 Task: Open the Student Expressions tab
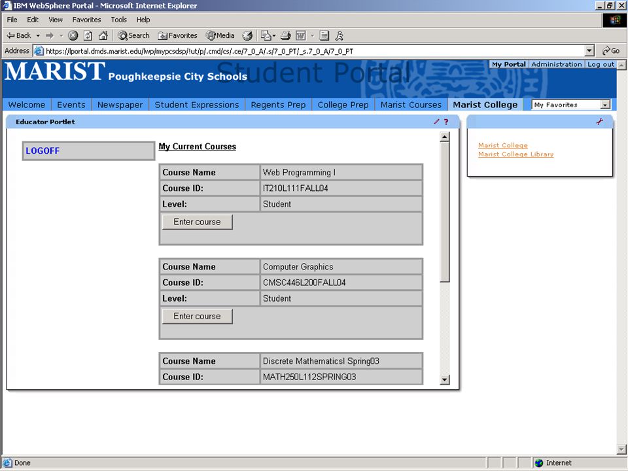click(197, 105)
